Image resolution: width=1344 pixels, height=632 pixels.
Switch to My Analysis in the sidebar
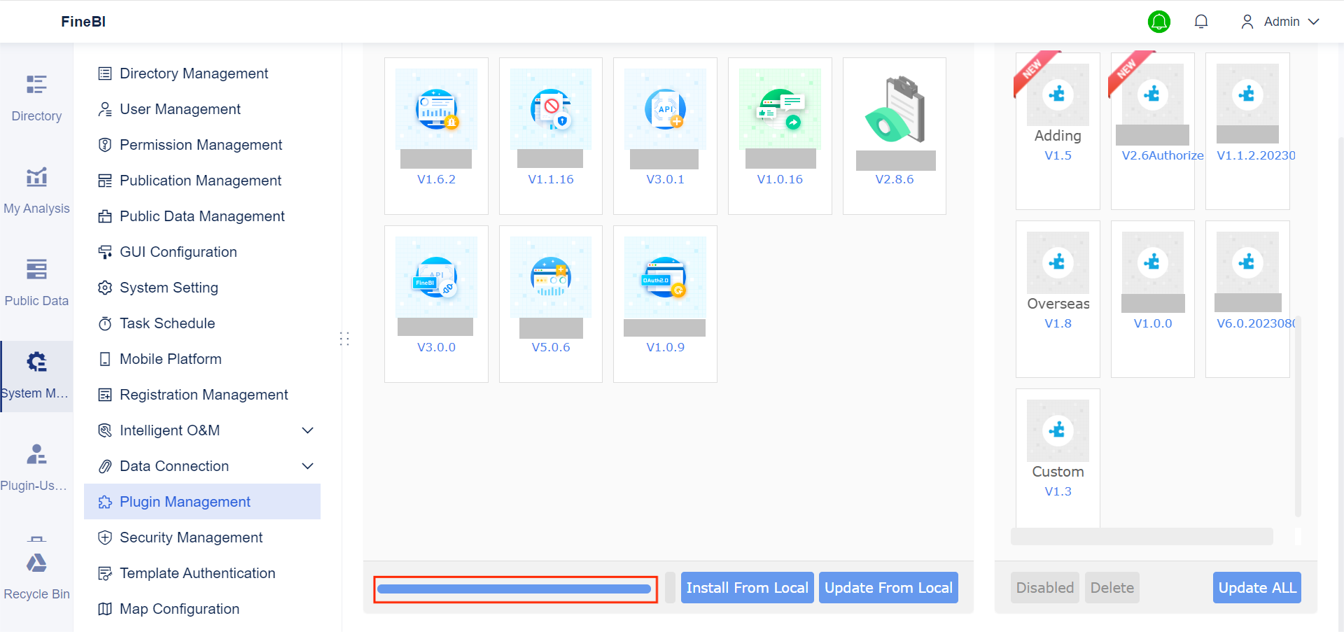[36, 189]
